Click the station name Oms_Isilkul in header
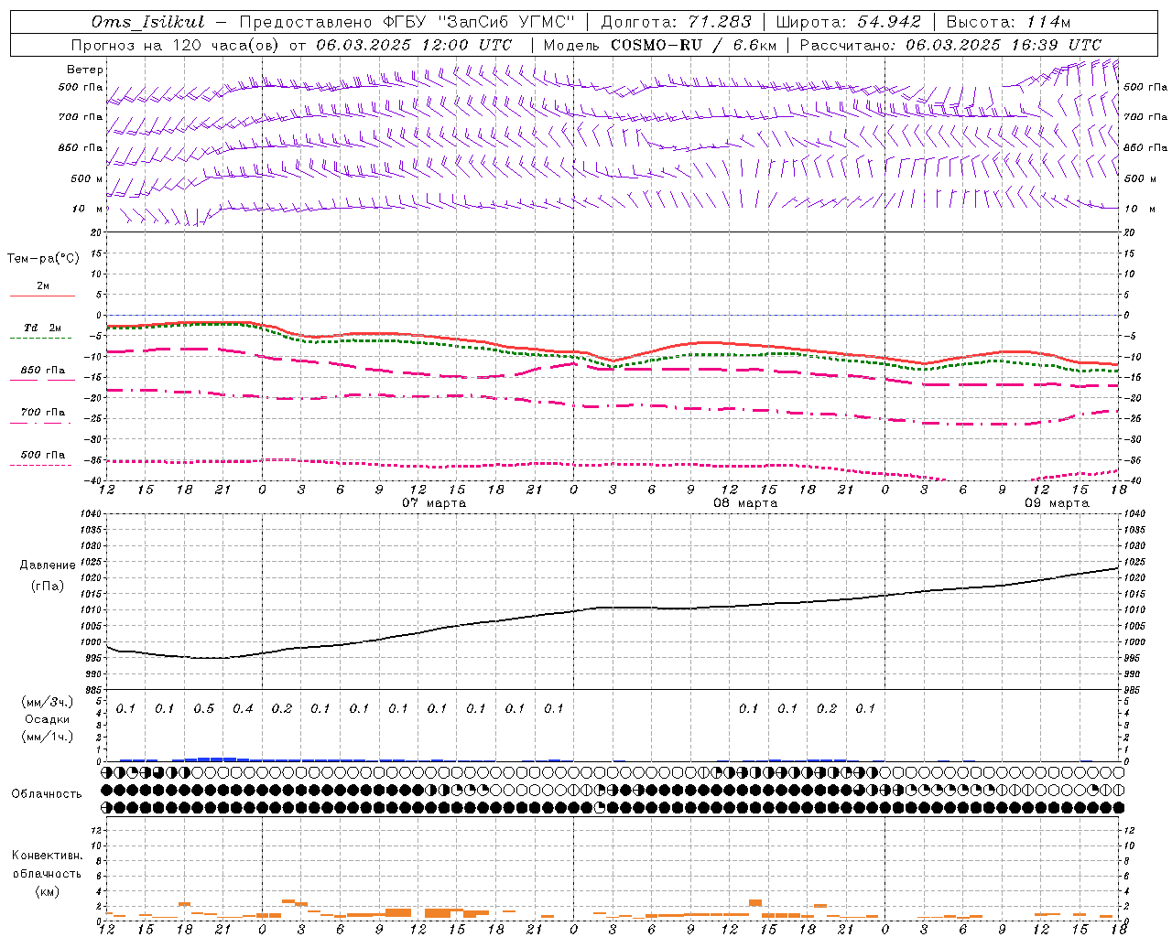The width and height of the screenshot is (1172, 937). click(147, 22)
